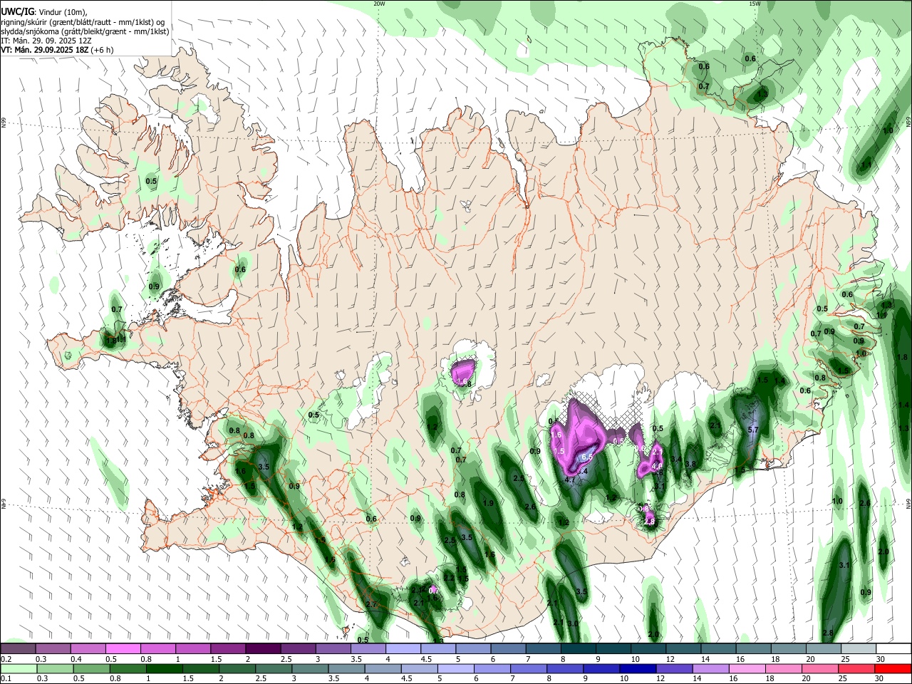Click the 6.5 snowfall value on glacier

pos(588,457)
